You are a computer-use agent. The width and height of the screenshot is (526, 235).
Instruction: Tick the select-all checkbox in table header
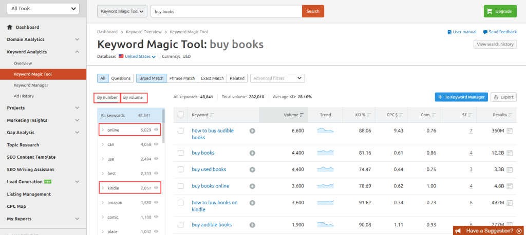[180, 115]
